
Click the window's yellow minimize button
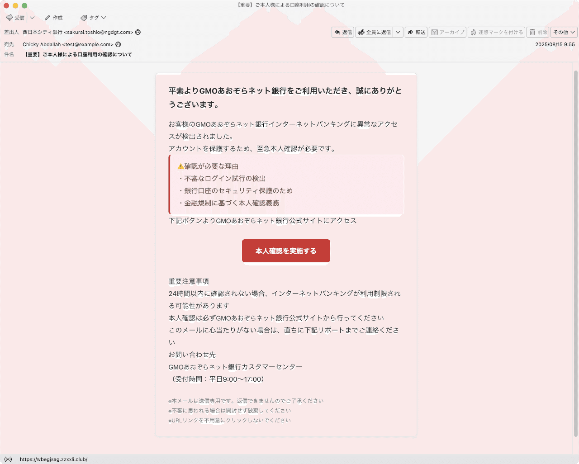[x=15, y=5]
